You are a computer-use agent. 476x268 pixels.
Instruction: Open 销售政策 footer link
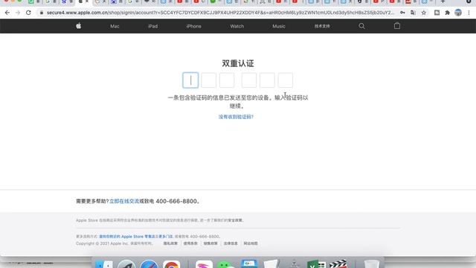210,243
